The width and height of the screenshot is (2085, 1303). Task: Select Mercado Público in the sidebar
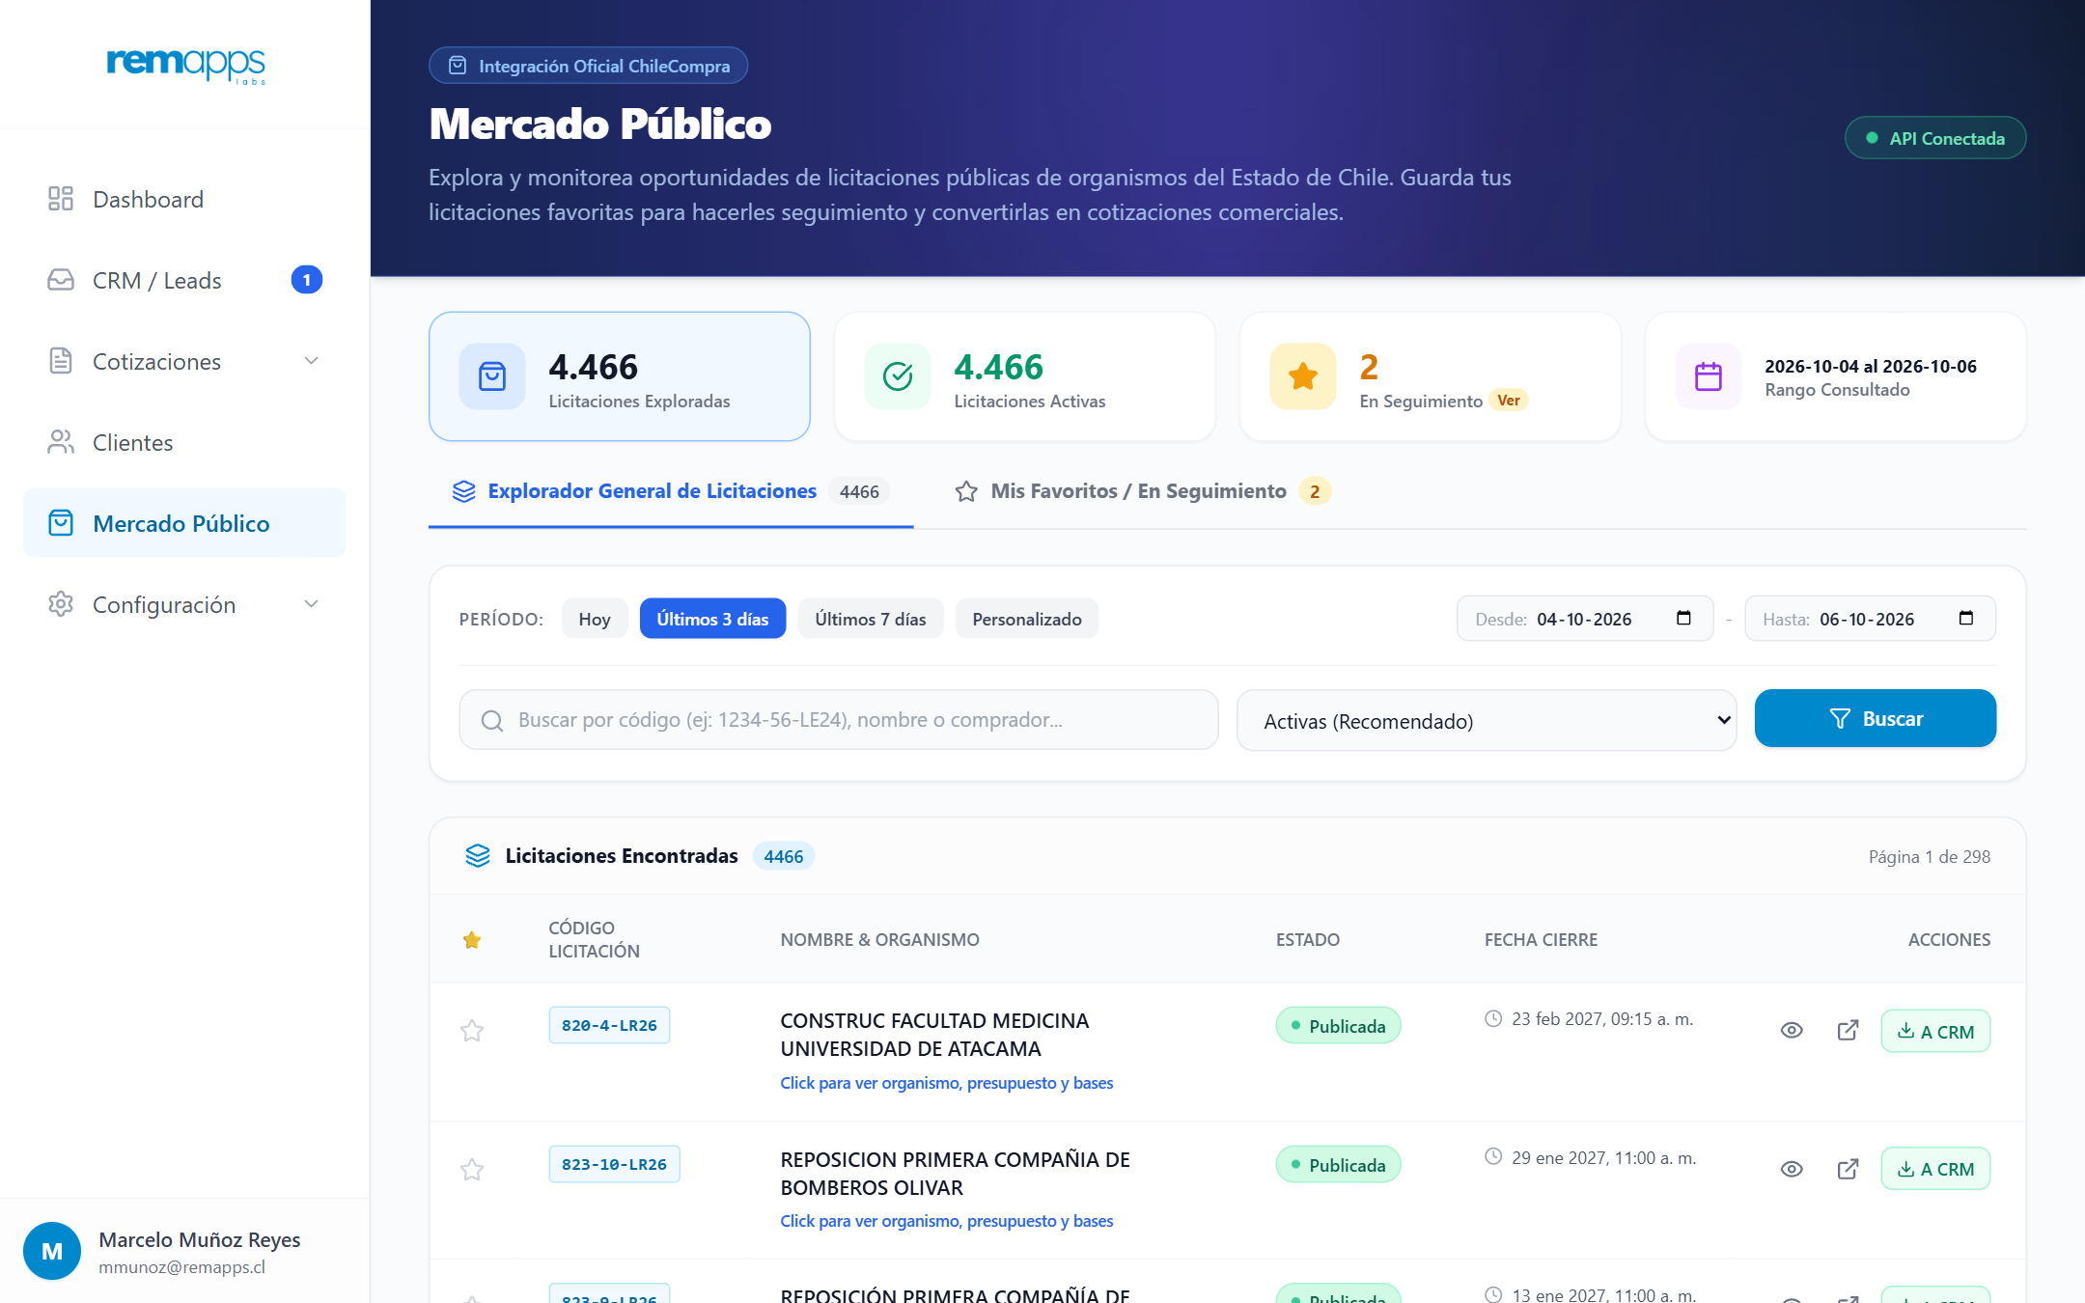point(184,523)
